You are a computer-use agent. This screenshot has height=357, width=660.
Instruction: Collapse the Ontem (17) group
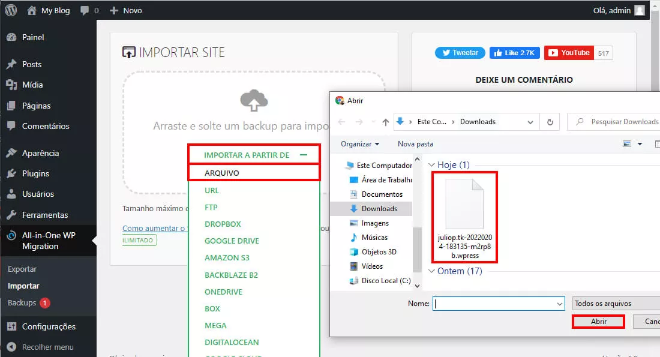coord(431,271)
